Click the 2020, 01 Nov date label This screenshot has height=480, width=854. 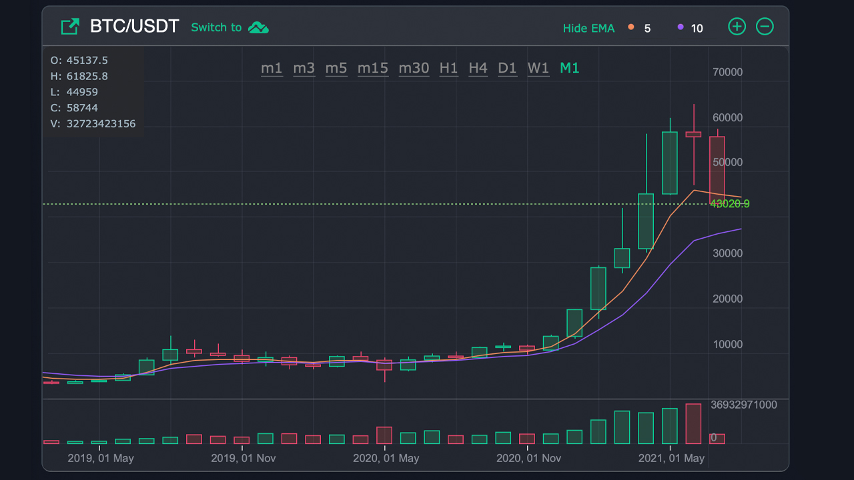tap(529, 459)
